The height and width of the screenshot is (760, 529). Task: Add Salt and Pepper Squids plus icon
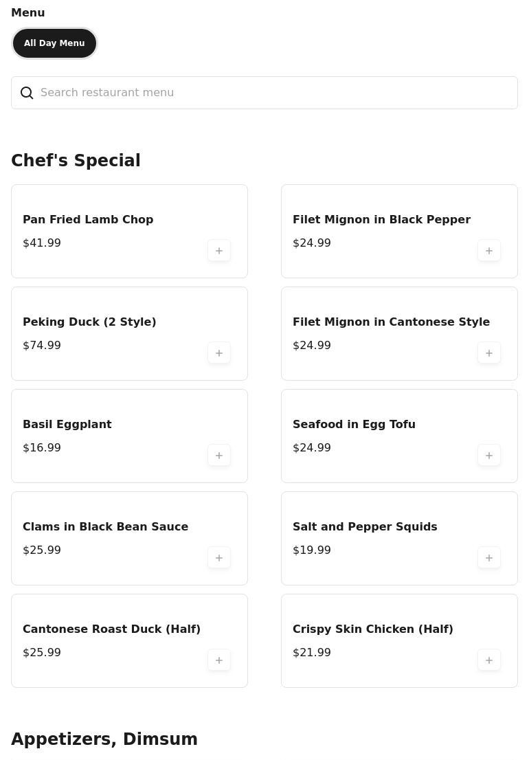pyautogui.click(x=489, y=558)
